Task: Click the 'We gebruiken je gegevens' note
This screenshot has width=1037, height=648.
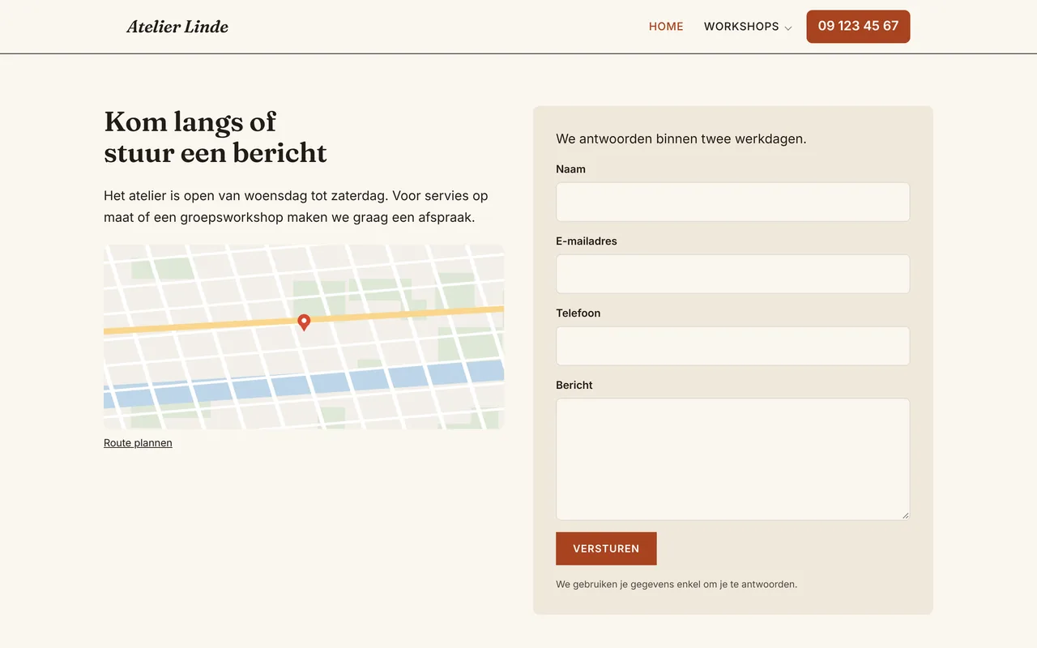Action: 676,584
